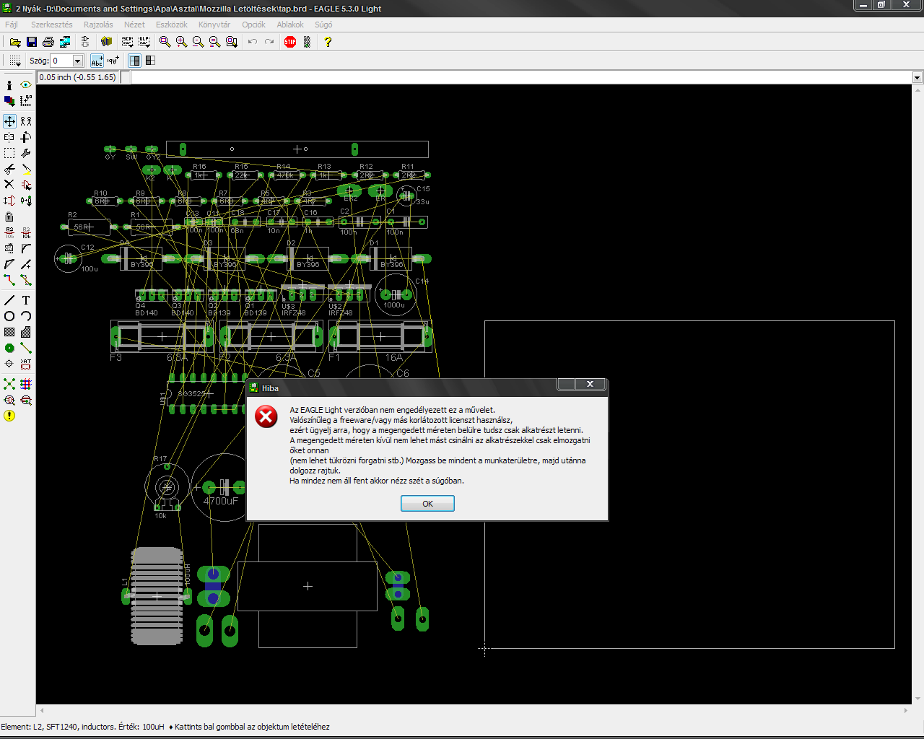Select the Arc drawing tool

[26, 316]
